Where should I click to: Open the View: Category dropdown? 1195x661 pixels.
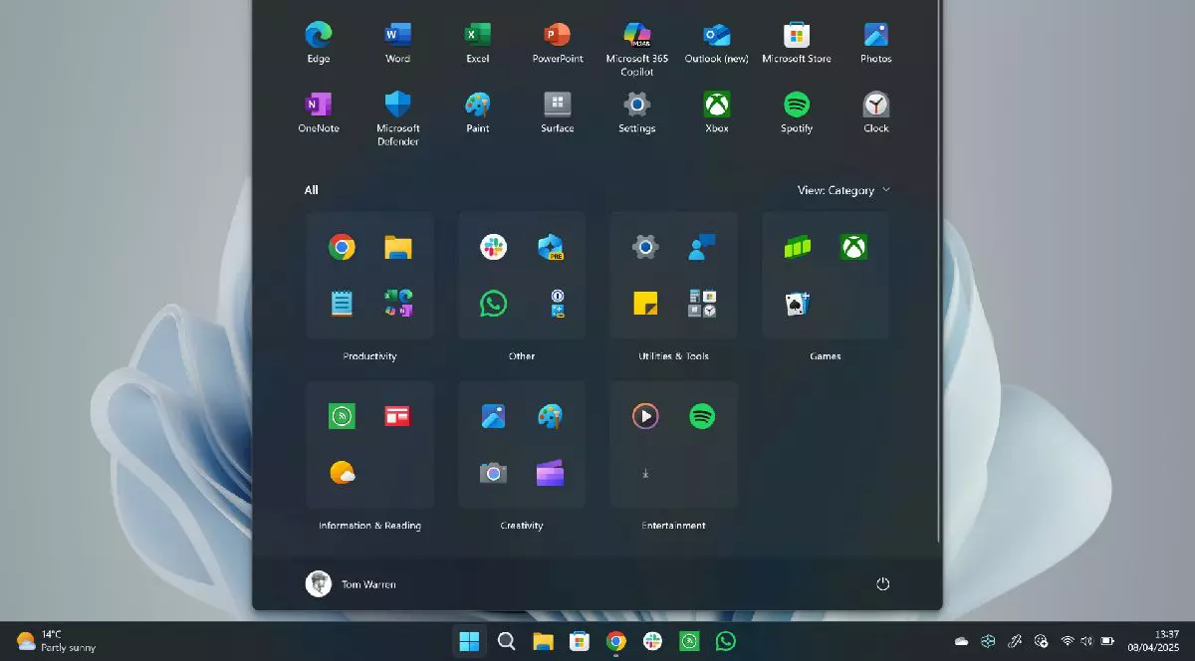click(x=843, y=190)
